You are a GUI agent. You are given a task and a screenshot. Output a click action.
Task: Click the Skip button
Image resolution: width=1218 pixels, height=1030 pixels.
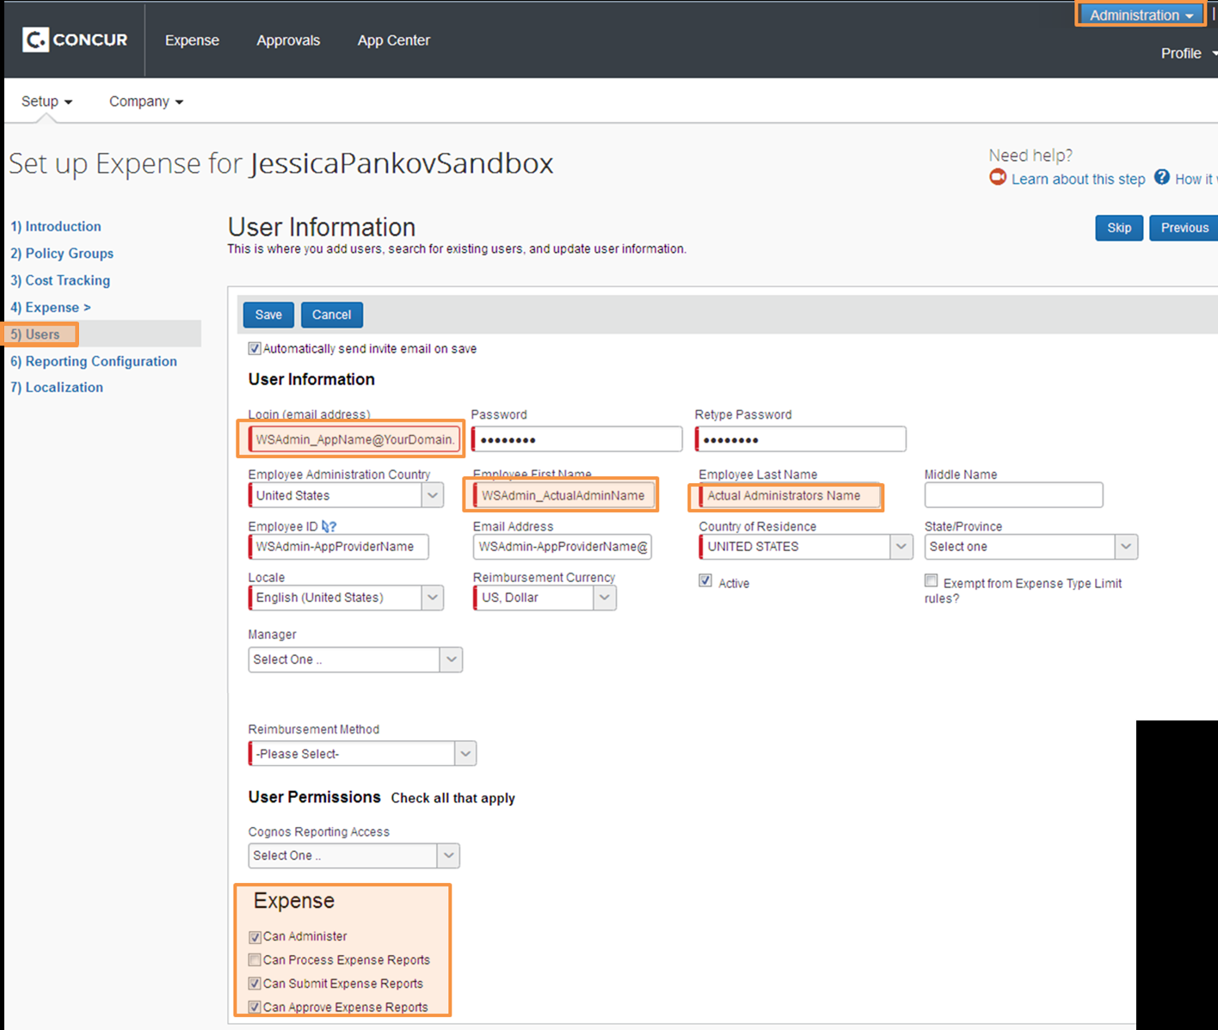[1119, 228]
